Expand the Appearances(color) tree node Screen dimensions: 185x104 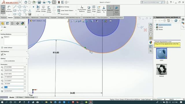click(155, 25)
